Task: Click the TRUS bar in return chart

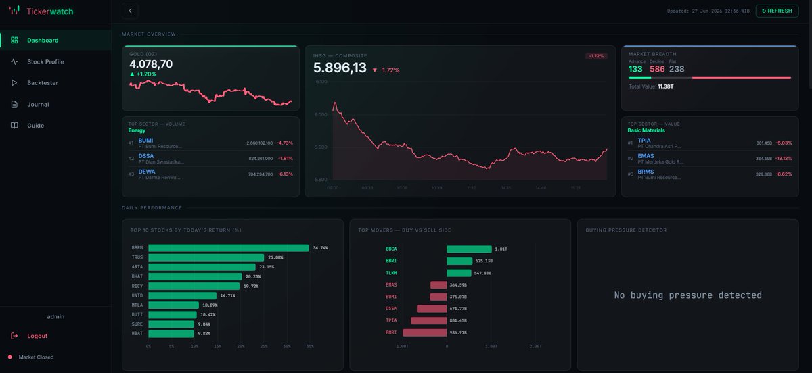Action: (206, 257)
